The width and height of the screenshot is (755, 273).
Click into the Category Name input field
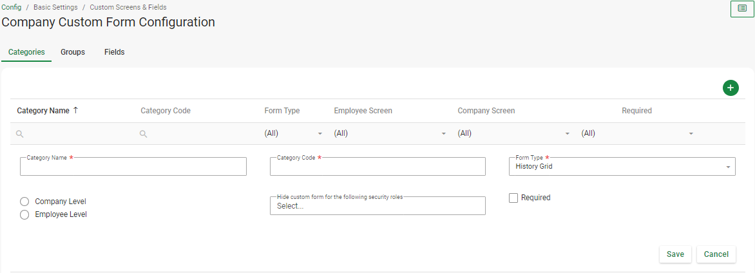pyautogui.click(x=133, y=167)
